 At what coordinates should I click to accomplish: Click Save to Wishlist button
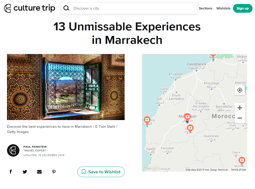[101, 172]
